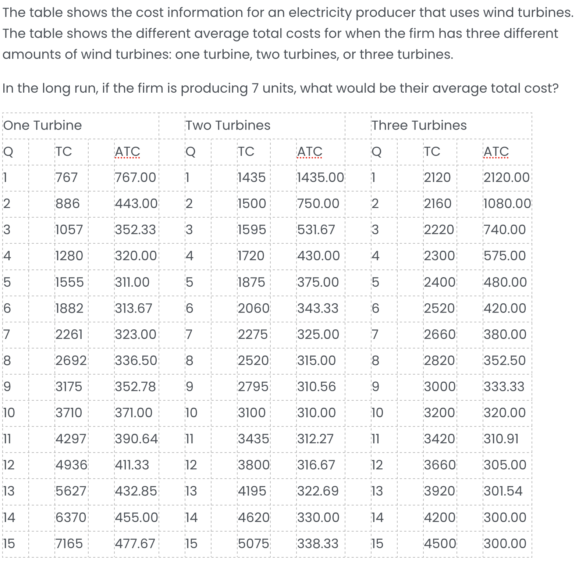Click the question sentence about producing 7 units
This screenshot has height=561, width=579.
(280, 88)
